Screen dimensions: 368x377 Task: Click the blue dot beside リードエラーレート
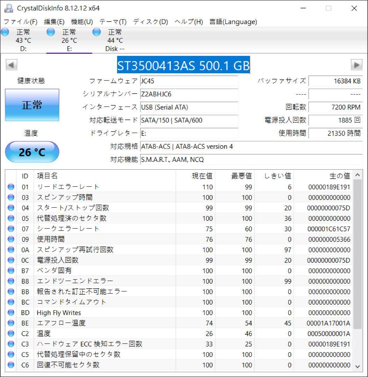coord(11,187)
